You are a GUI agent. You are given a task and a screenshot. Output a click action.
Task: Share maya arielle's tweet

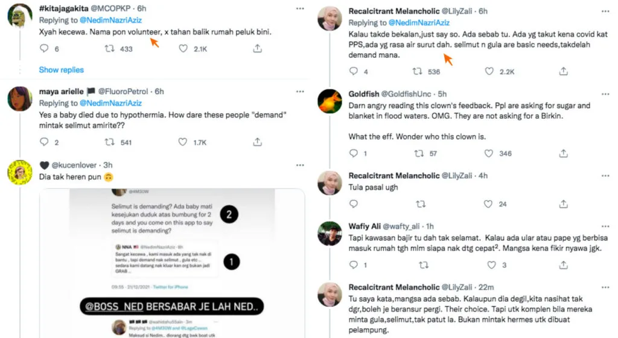257,142
